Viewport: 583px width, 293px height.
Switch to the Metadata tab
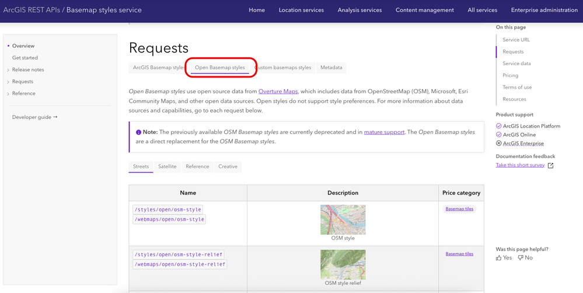[331, 68]
